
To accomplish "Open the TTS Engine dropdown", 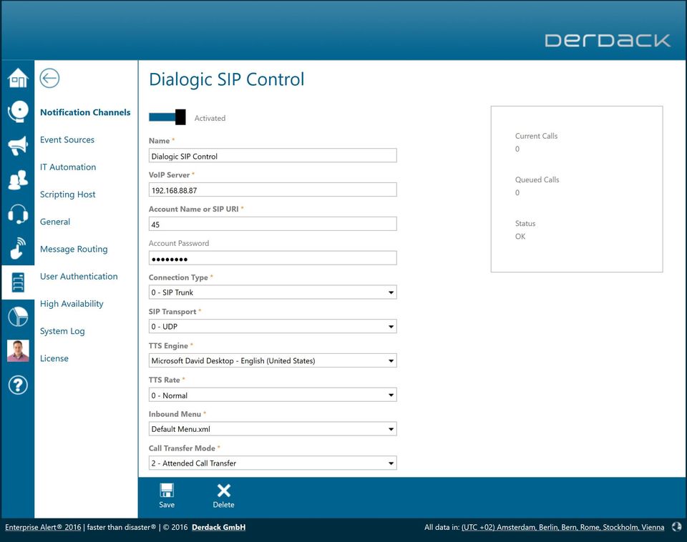I will [x=273, y=360].
